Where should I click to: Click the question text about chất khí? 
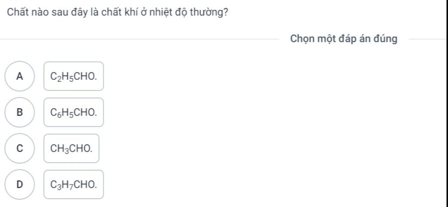pyautogui.click(x=117, y=12)
